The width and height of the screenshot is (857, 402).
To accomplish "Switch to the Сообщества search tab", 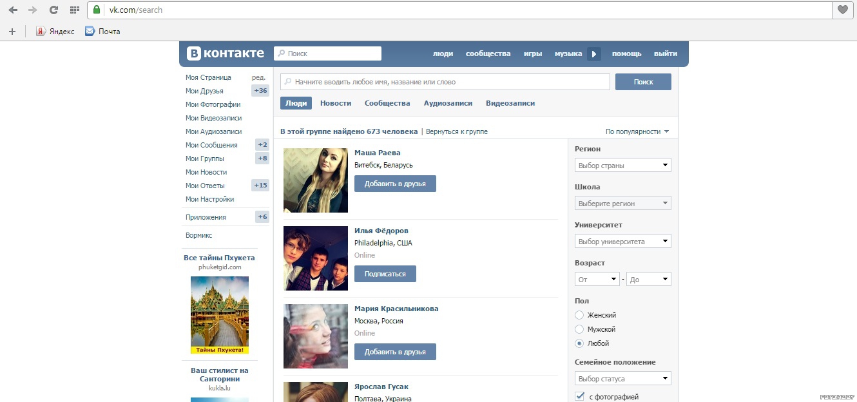I will [387, 103].
